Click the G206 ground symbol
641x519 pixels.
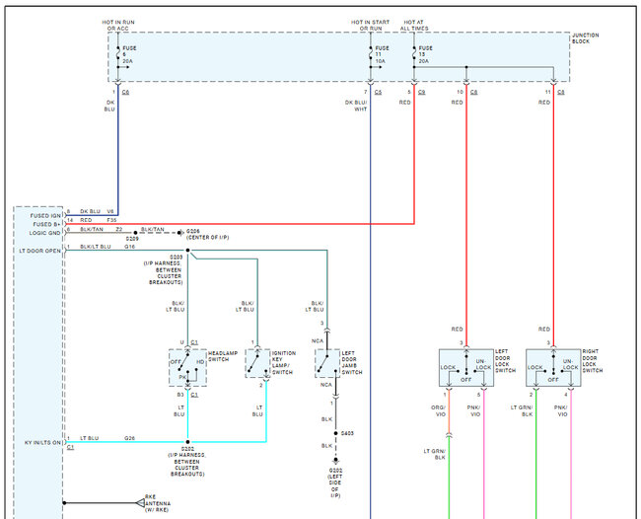[180, 233]
